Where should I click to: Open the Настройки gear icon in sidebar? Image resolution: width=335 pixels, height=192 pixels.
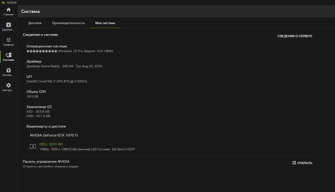[x=8, y=85]
